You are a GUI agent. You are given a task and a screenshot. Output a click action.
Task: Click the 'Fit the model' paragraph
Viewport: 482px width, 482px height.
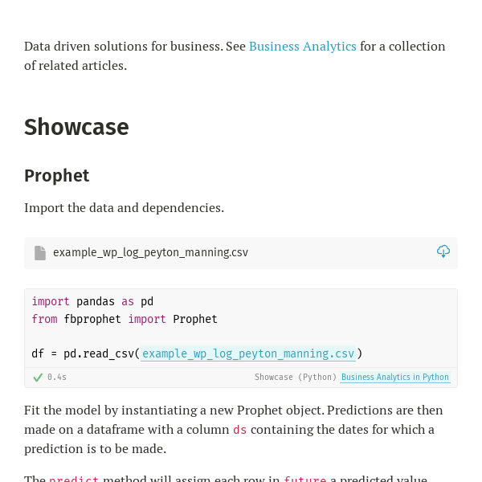point(234,430)
